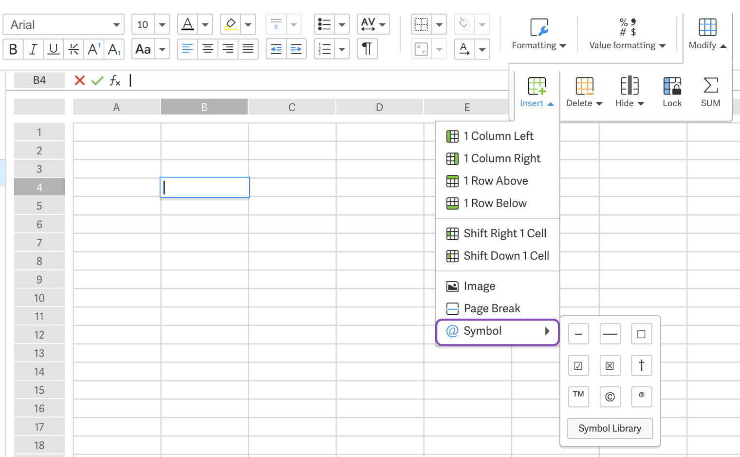
Task: Open the highlight color dropdown arrow
Action: click(x=248, y=24)
